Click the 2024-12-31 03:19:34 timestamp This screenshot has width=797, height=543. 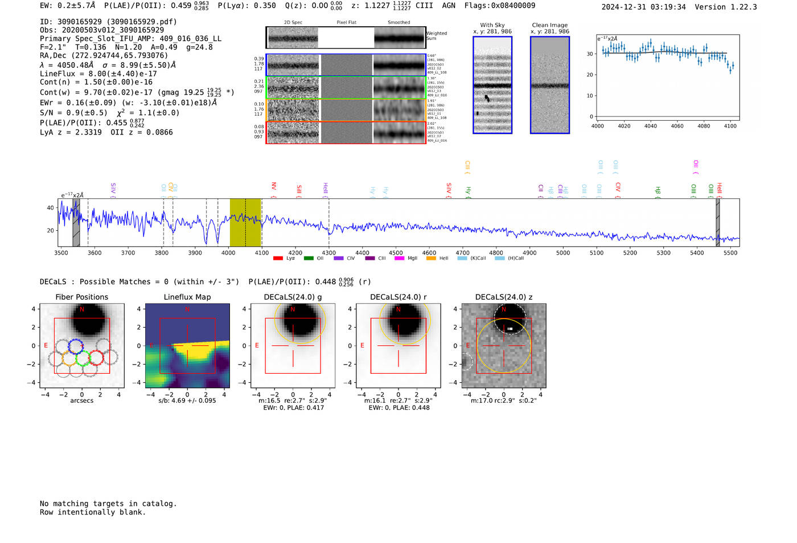(x=644, y=7)
